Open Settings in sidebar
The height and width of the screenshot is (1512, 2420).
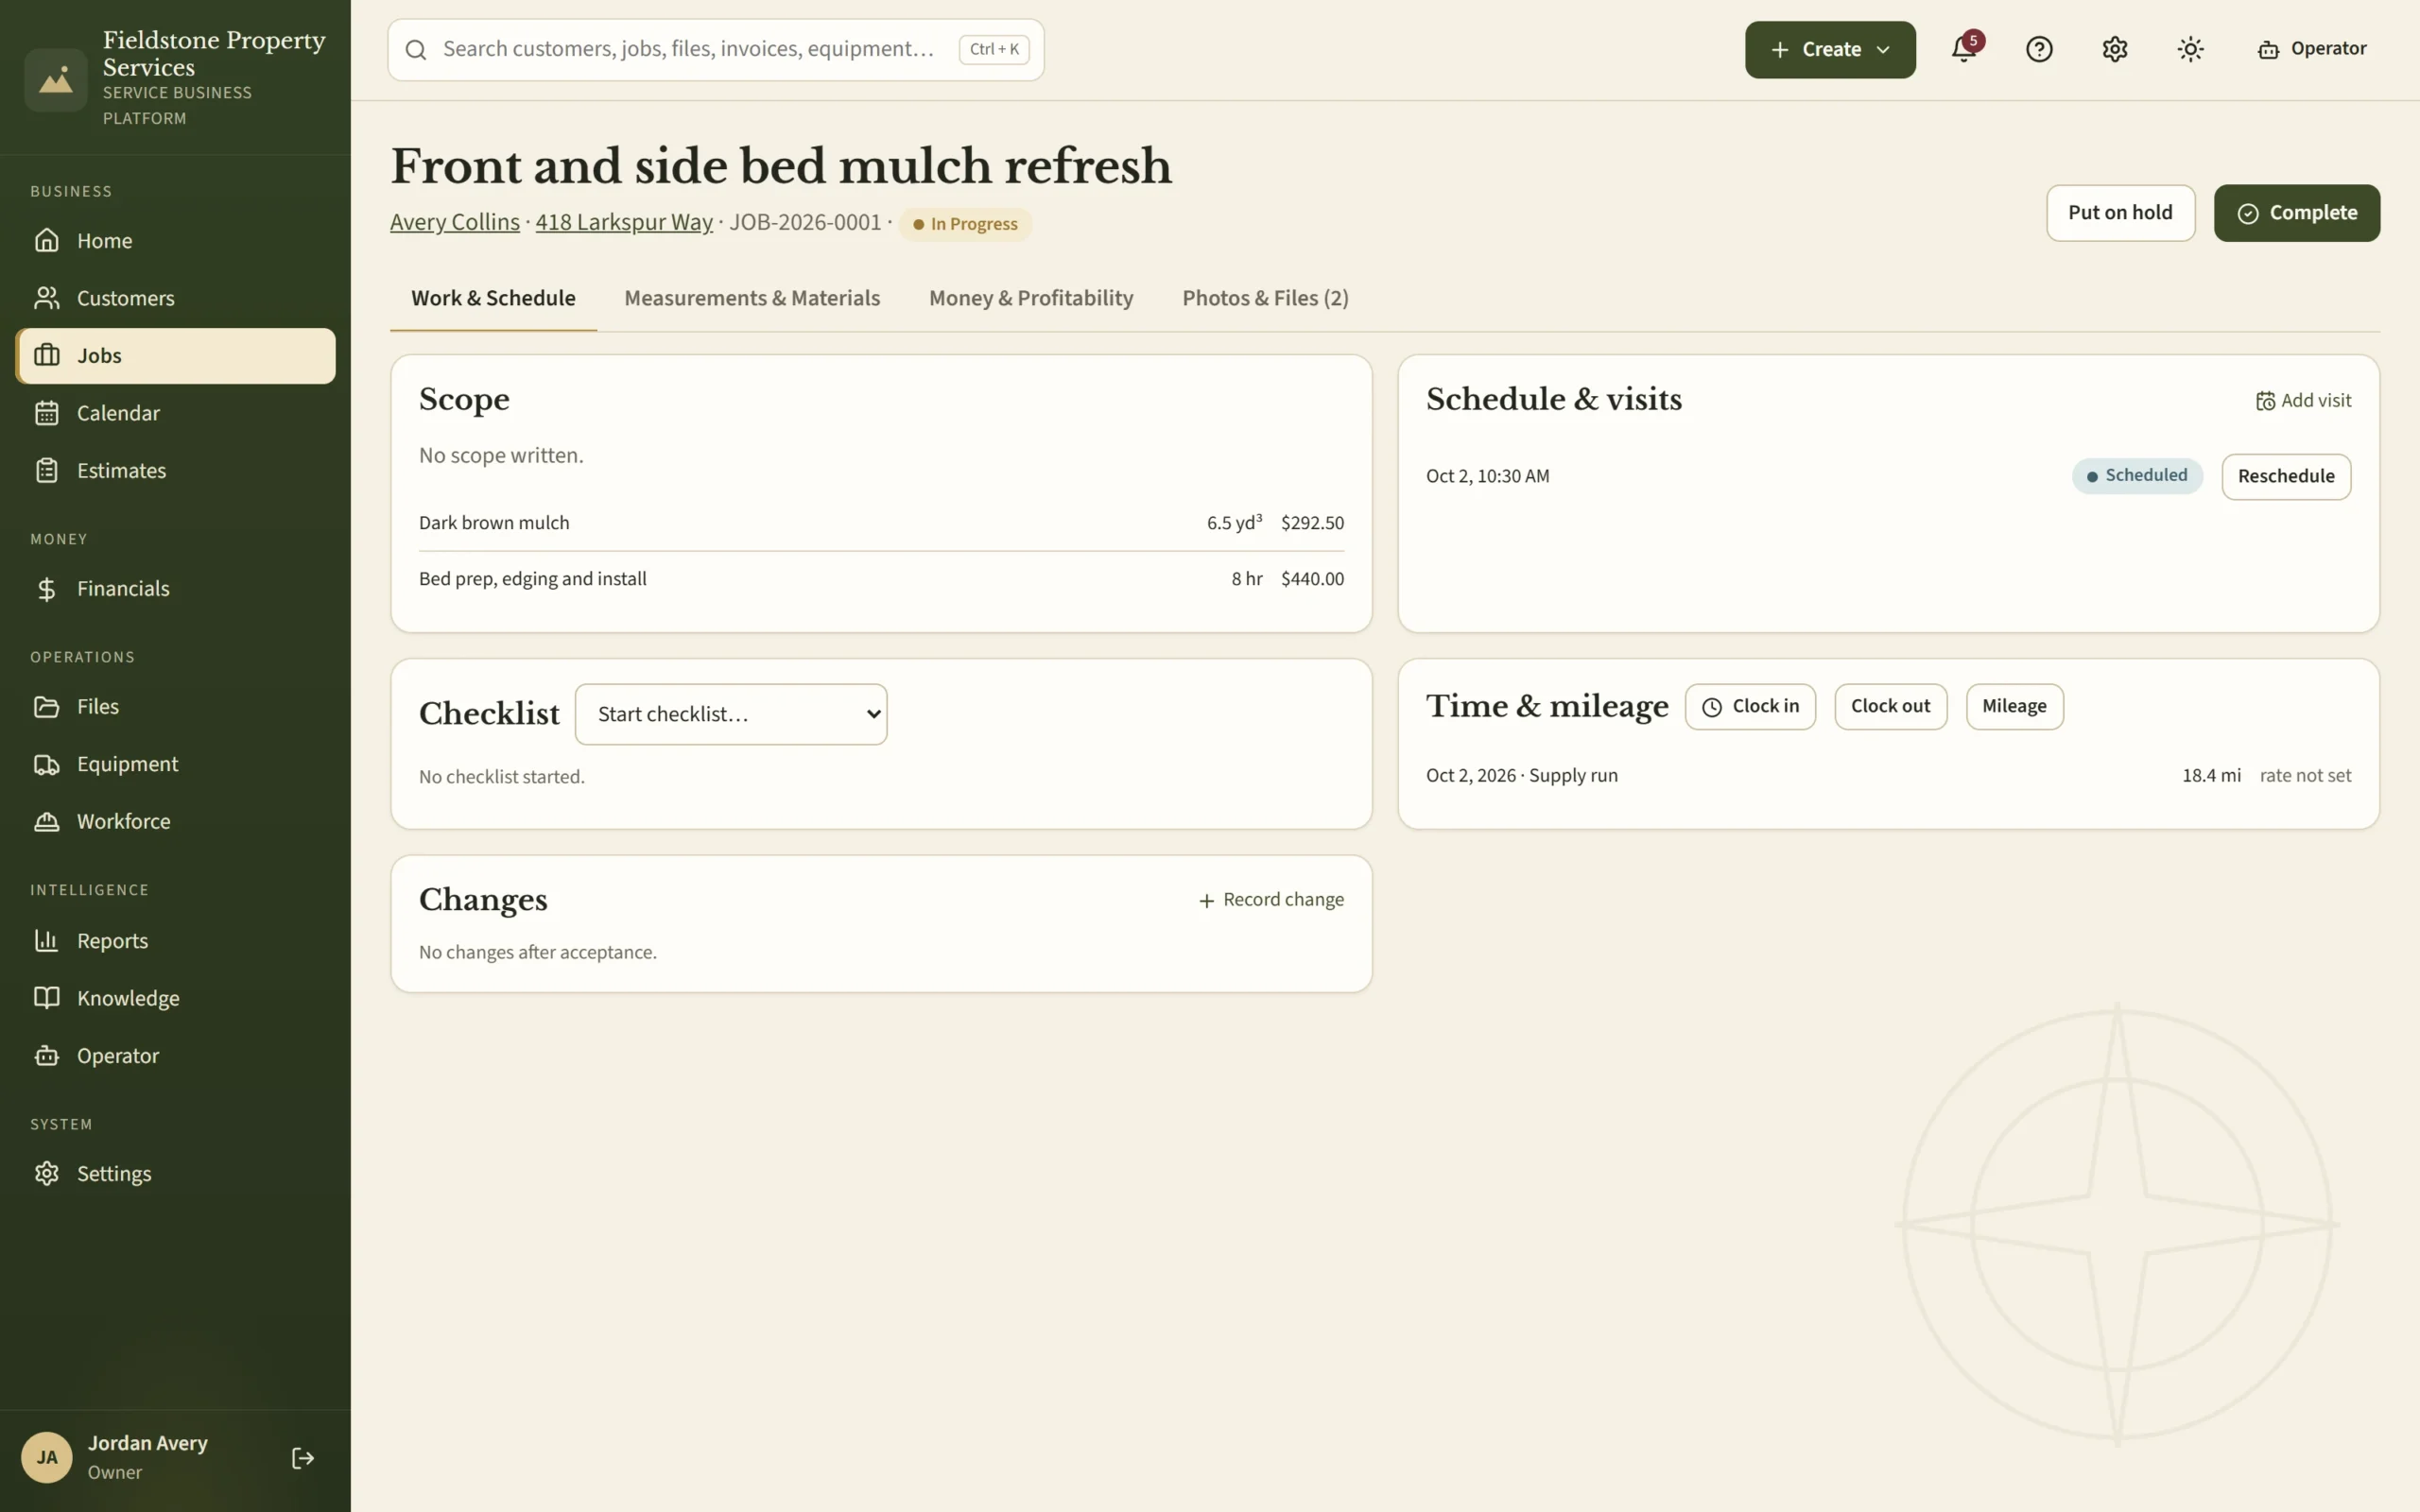(175, 1174)
